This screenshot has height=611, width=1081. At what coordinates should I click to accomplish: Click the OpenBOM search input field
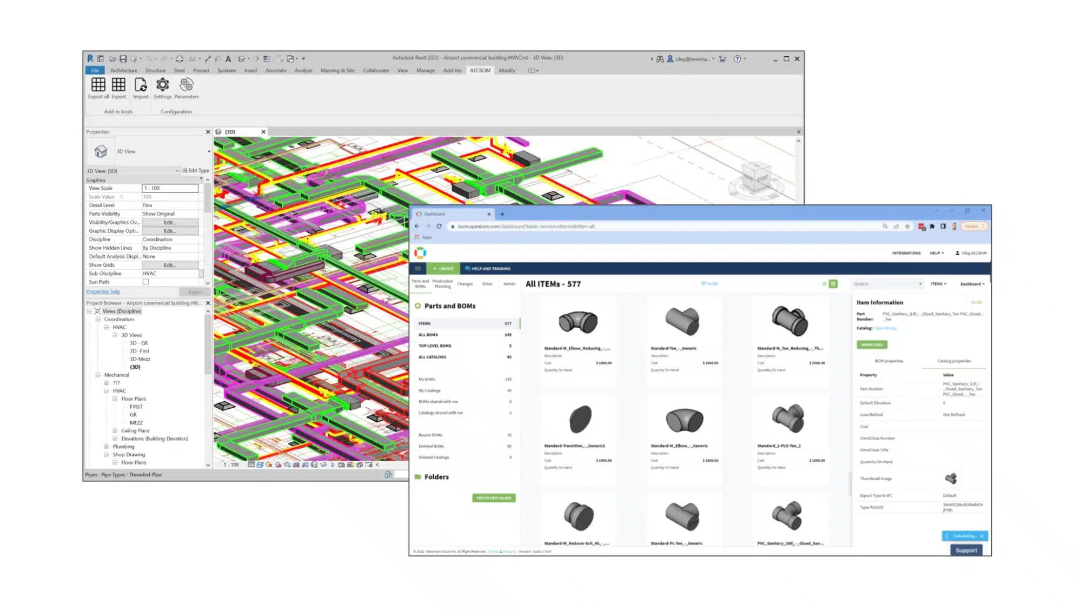886,284
